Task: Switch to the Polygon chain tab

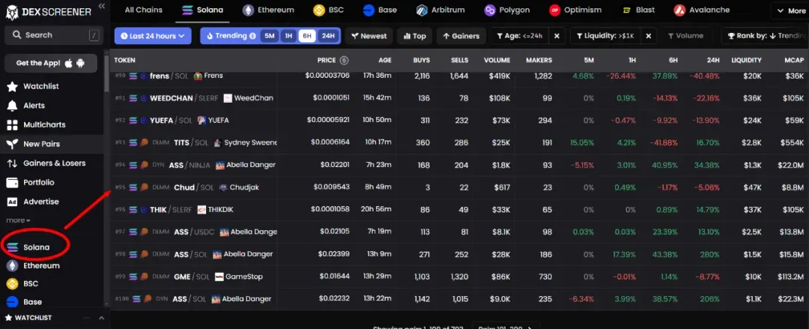Action: 507,10
